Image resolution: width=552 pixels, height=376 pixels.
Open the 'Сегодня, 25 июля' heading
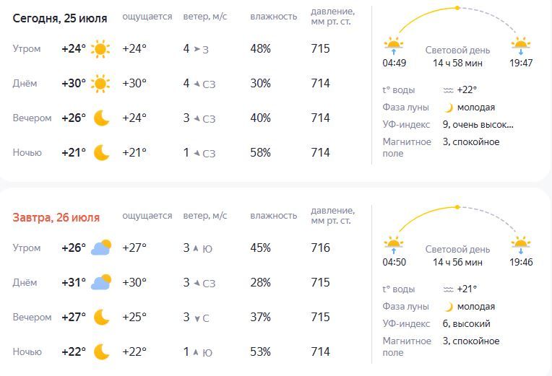60,18
